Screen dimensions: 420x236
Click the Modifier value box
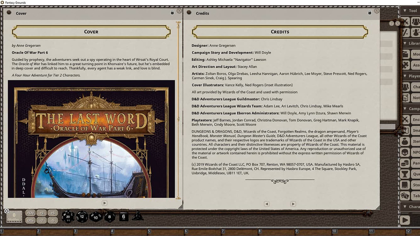click(x=14, y=216)
